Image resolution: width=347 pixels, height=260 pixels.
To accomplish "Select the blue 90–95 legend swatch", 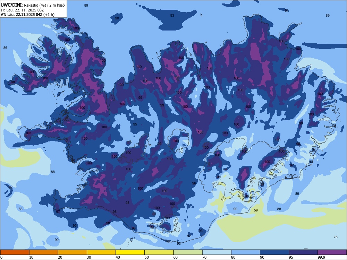I will click(x=274, y=252).
